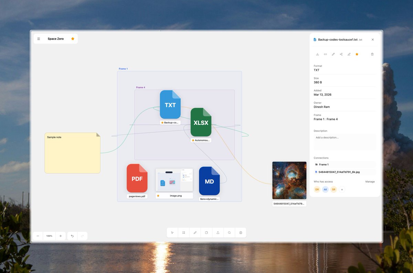413x273 pixels.
Task: Click the 100% zoom level
Action: [x=49, y=236]
